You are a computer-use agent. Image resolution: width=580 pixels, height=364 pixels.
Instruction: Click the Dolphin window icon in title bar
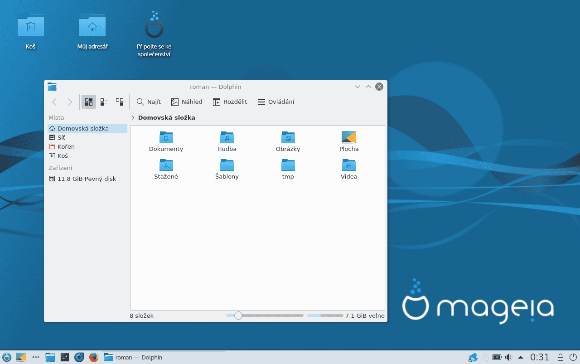pos(52,87)
